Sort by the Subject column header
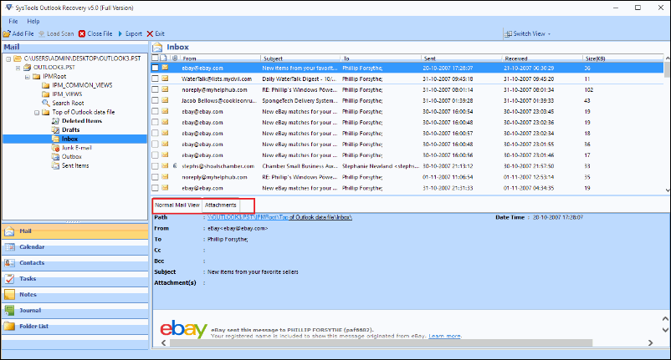 300,58
